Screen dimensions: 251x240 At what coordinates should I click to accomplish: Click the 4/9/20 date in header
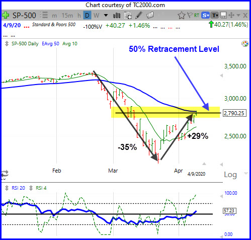click(12, 25)
